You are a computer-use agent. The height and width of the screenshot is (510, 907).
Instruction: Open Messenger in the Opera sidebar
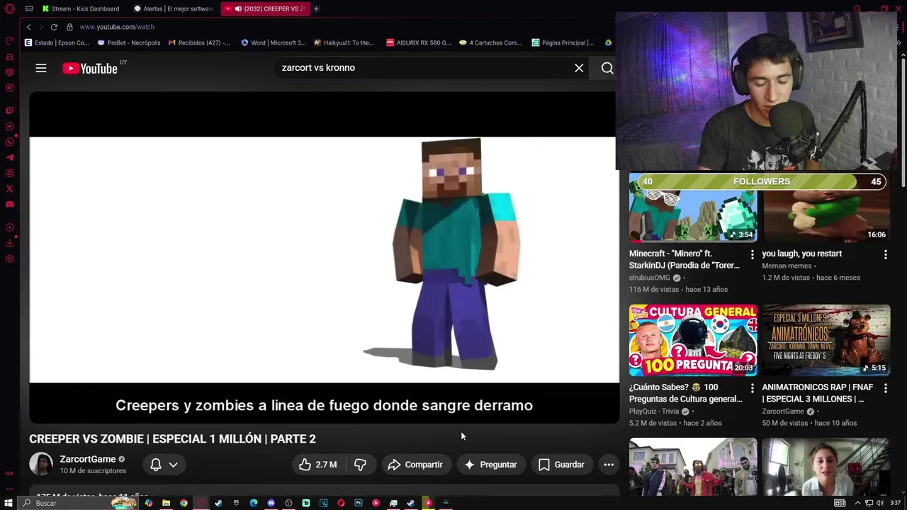point(9,127)
